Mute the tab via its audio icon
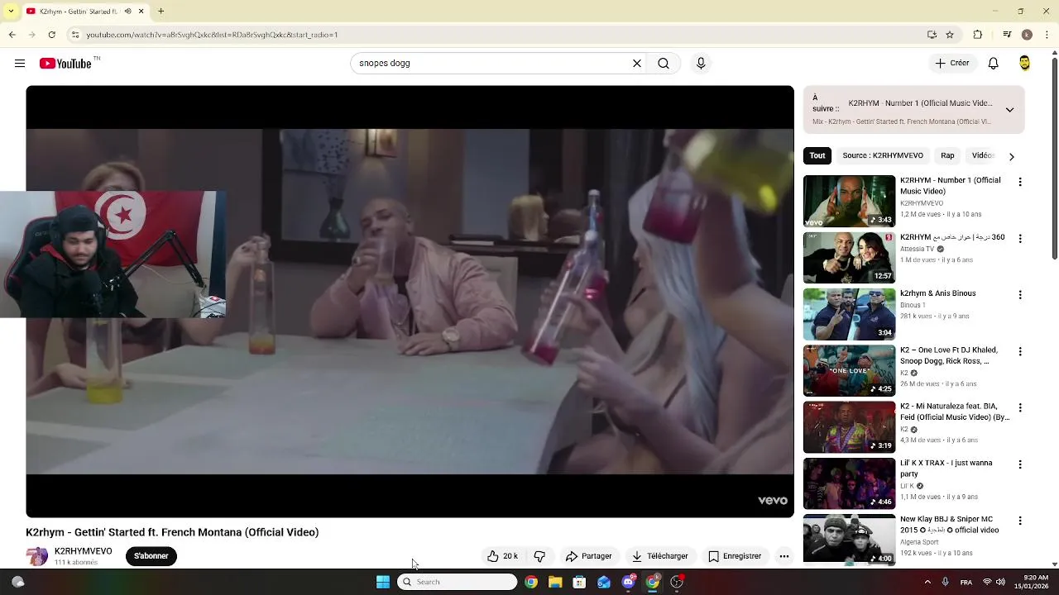 [127, 12]
